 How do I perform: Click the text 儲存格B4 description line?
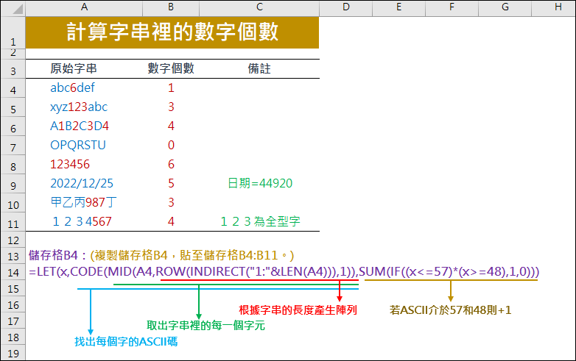161,255
